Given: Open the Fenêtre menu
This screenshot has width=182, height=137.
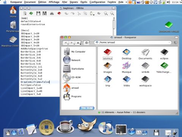Looking at the screenshot, I should click(x=112, y=2).
